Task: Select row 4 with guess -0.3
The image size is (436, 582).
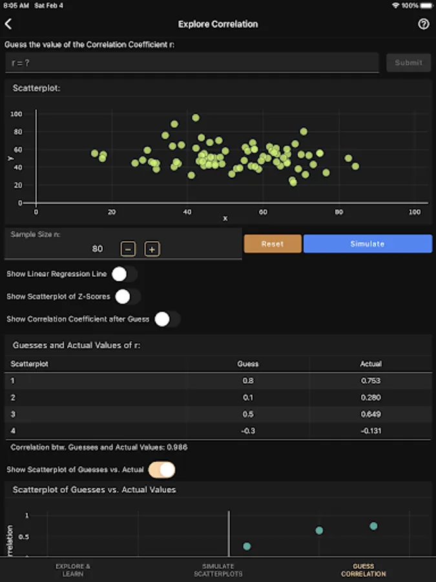Action: click(x=218, y=431)
